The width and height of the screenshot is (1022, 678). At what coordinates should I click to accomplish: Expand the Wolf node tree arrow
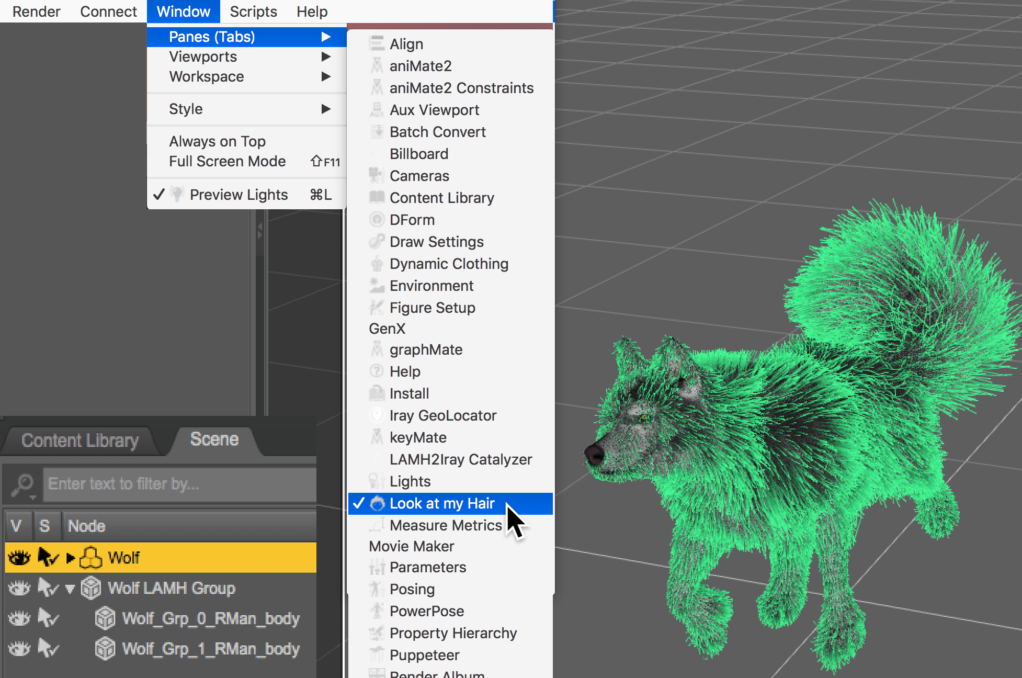(71, 558)
